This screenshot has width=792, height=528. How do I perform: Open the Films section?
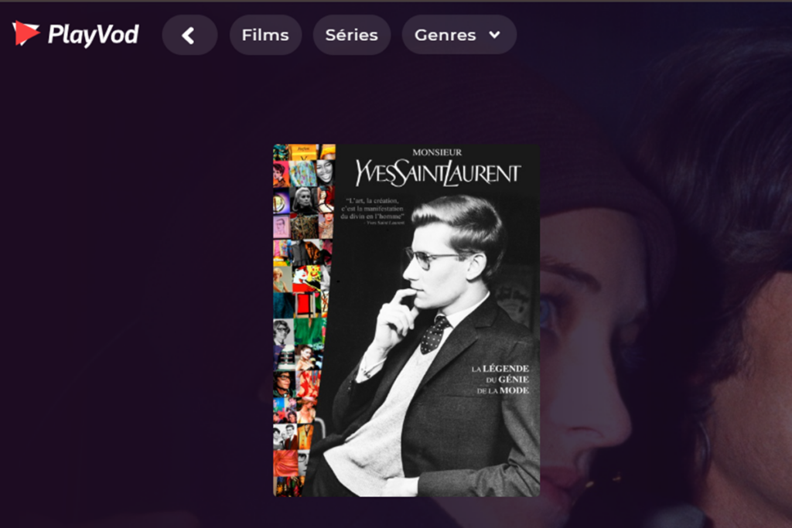point(265,35)
